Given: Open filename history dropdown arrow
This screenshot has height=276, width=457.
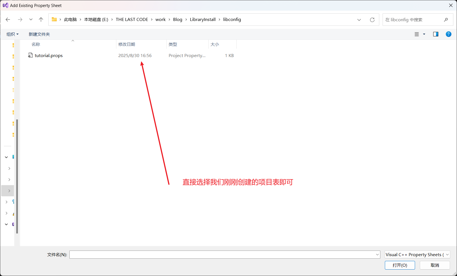Looking at the screenshot, I should pos(377,254).
